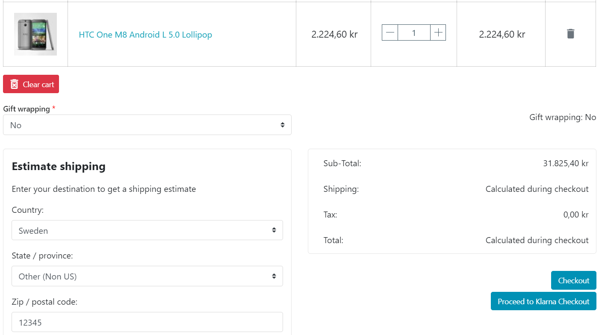Decrease quantity with minus button
Screen dimensions: 599x335
click(x=390, y=32)
